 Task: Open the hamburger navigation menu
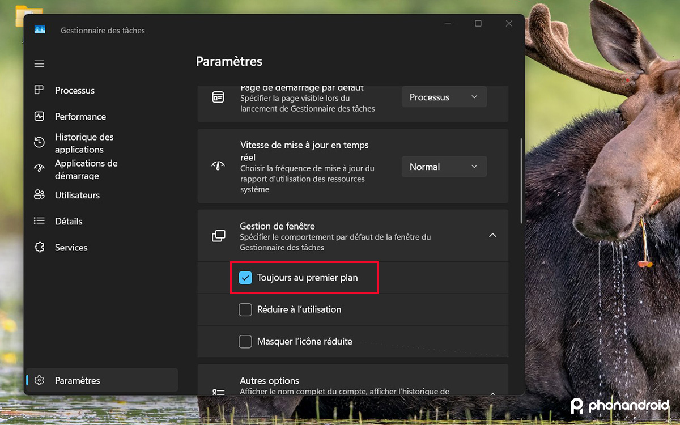point(39,64)
